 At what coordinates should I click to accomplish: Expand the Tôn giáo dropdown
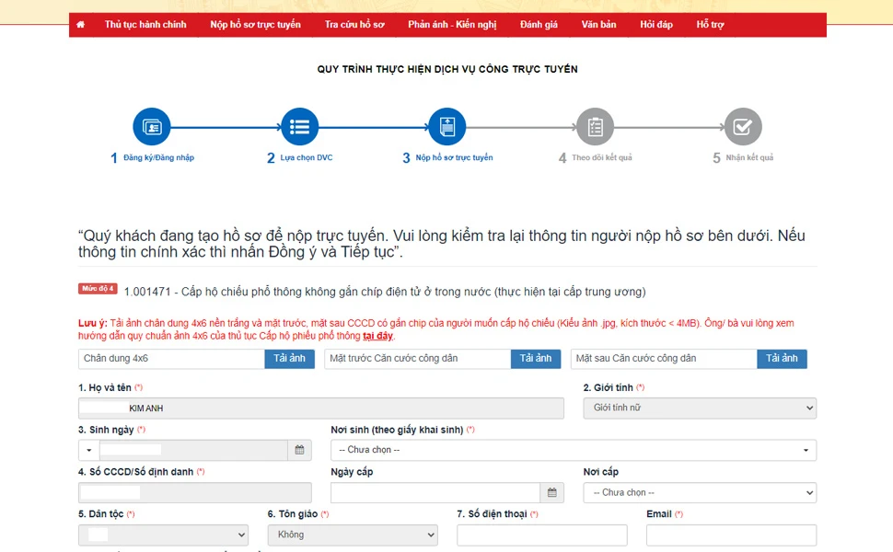352,535
